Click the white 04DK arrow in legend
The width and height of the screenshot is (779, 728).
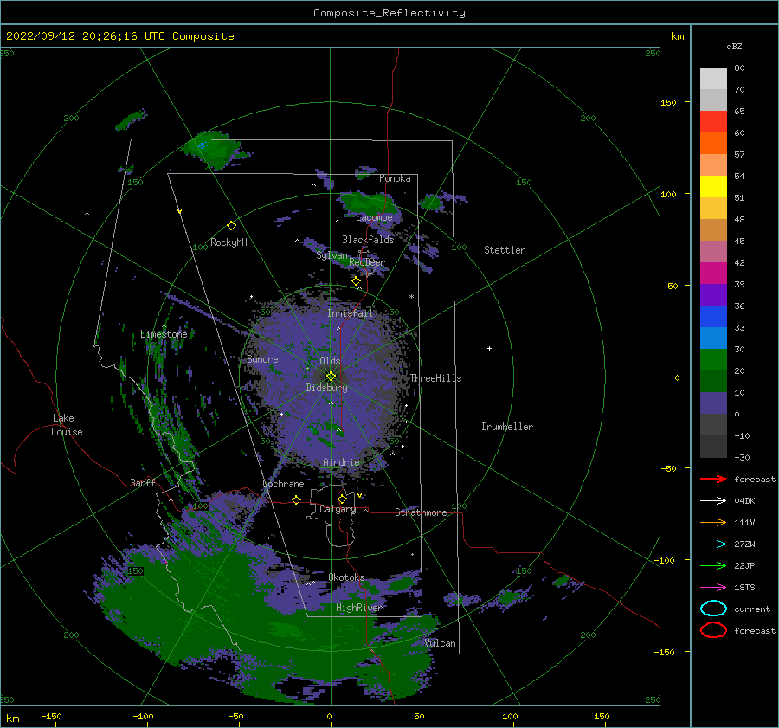point(713,501)
